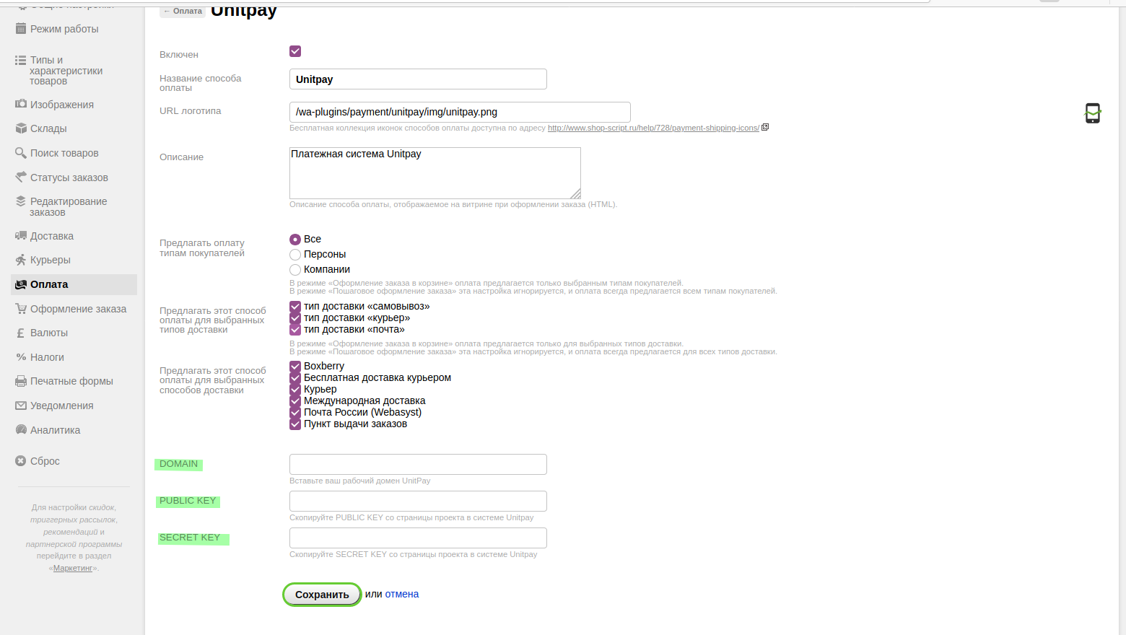Select the Персоны radio button
The width and height of the screenshot is (1126, 635).
(x=295, y=255)
